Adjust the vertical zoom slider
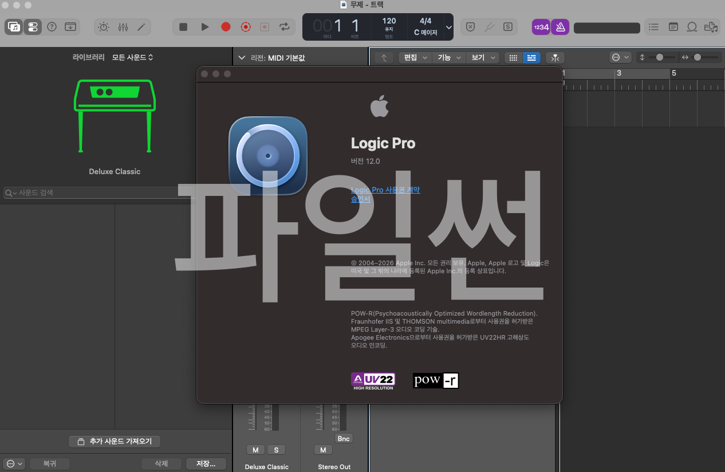 [x=660, y=57]
